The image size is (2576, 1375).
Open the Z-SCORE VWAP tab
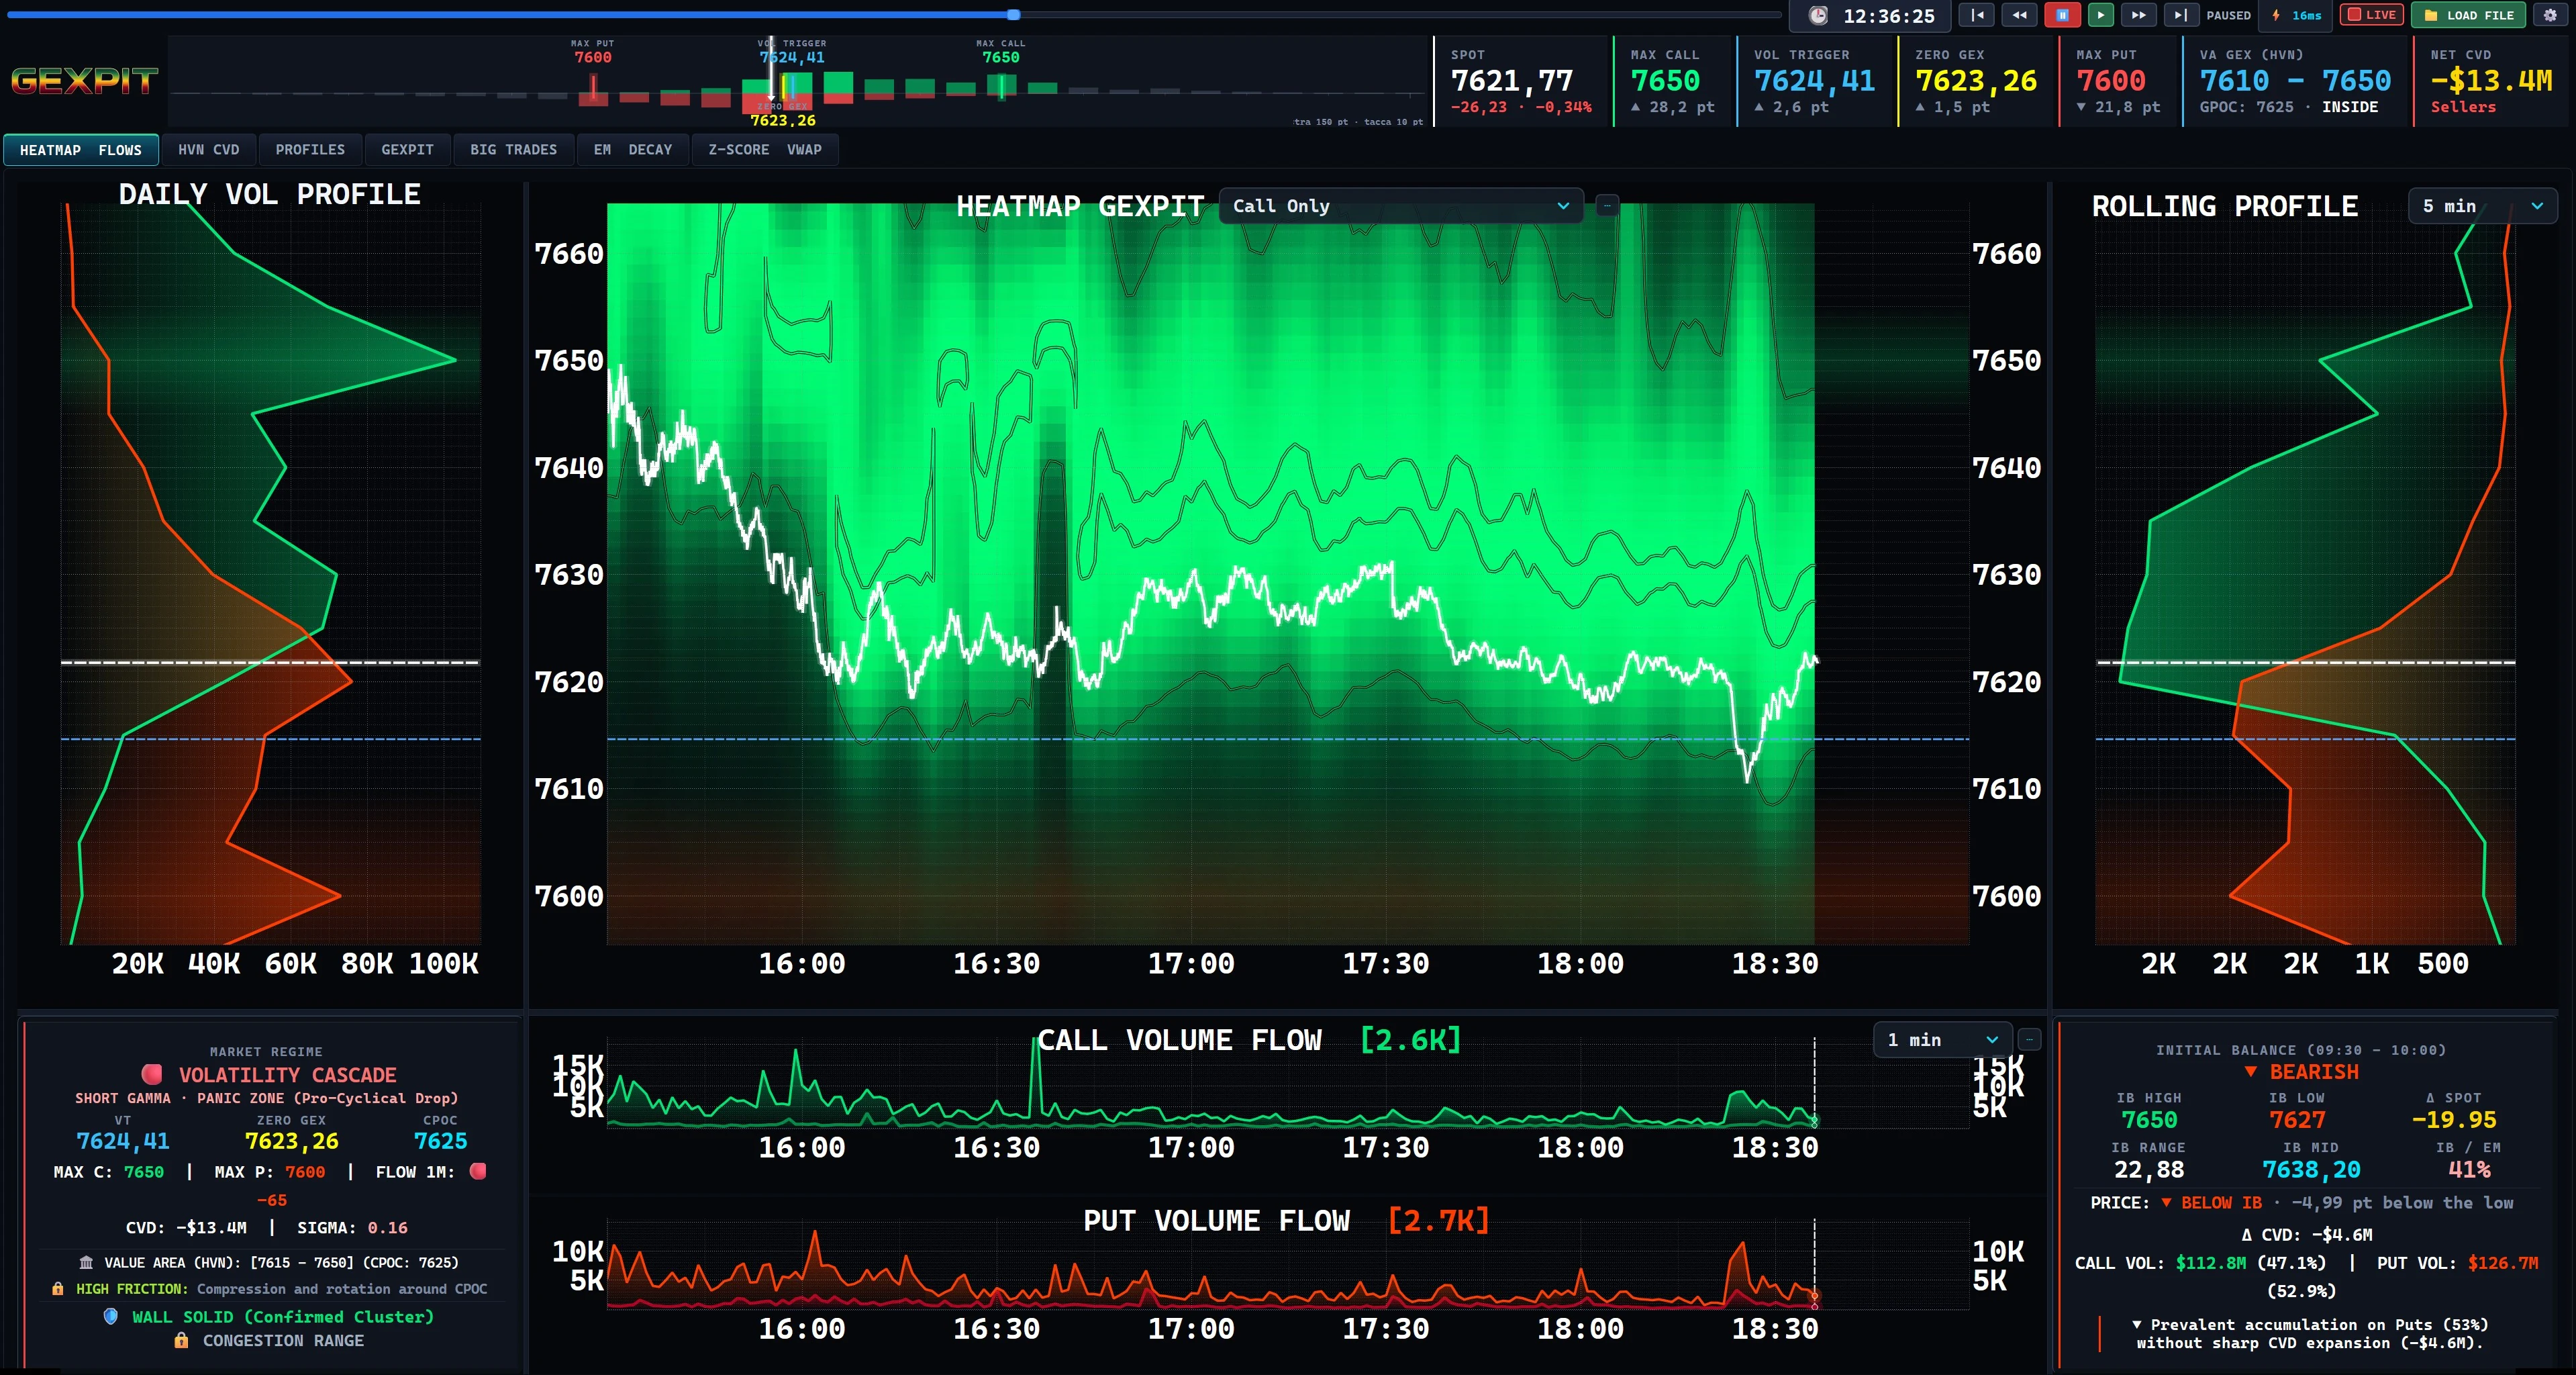[x=765, y=150]
